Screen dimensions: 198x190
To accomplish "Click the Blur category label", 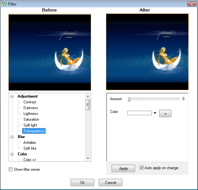I will pyautogui.click(x=21, y=137).
